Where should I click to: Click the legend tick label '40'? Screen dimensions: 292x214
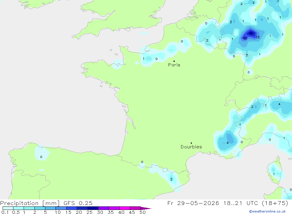pyautogui.click(x=121, y=212)
